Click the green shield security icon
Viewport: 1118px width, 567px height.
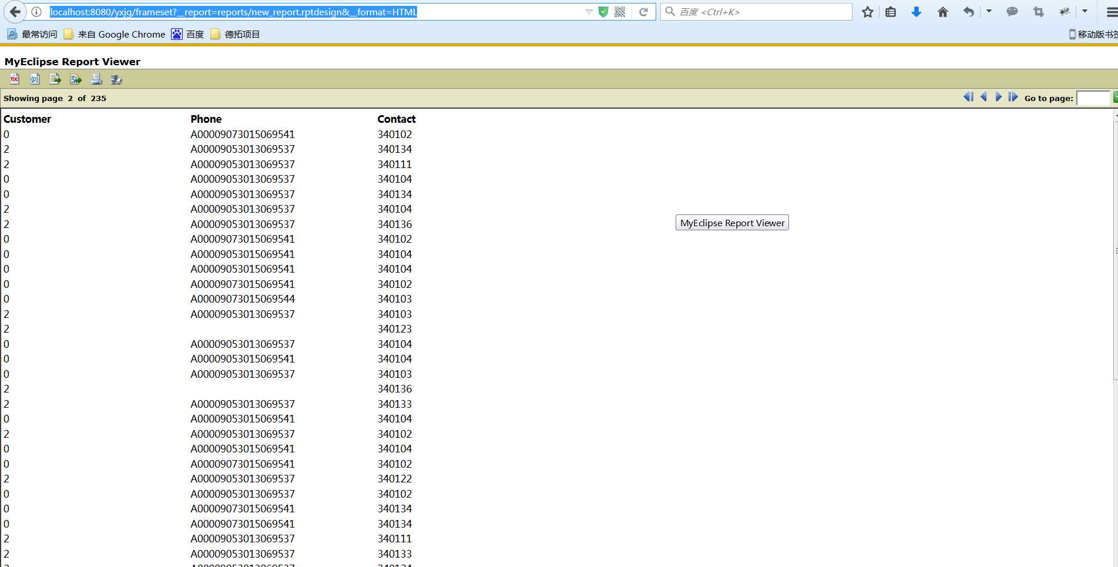pyautogui.click(x=603, y=12)
